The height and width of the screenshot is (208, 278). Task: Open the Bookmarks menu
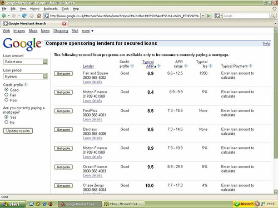coord(51,9)
